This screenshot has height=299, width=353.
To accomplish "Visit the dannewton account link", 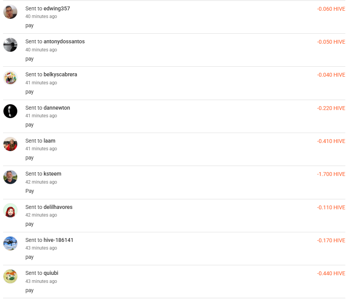I will point(57,108).
